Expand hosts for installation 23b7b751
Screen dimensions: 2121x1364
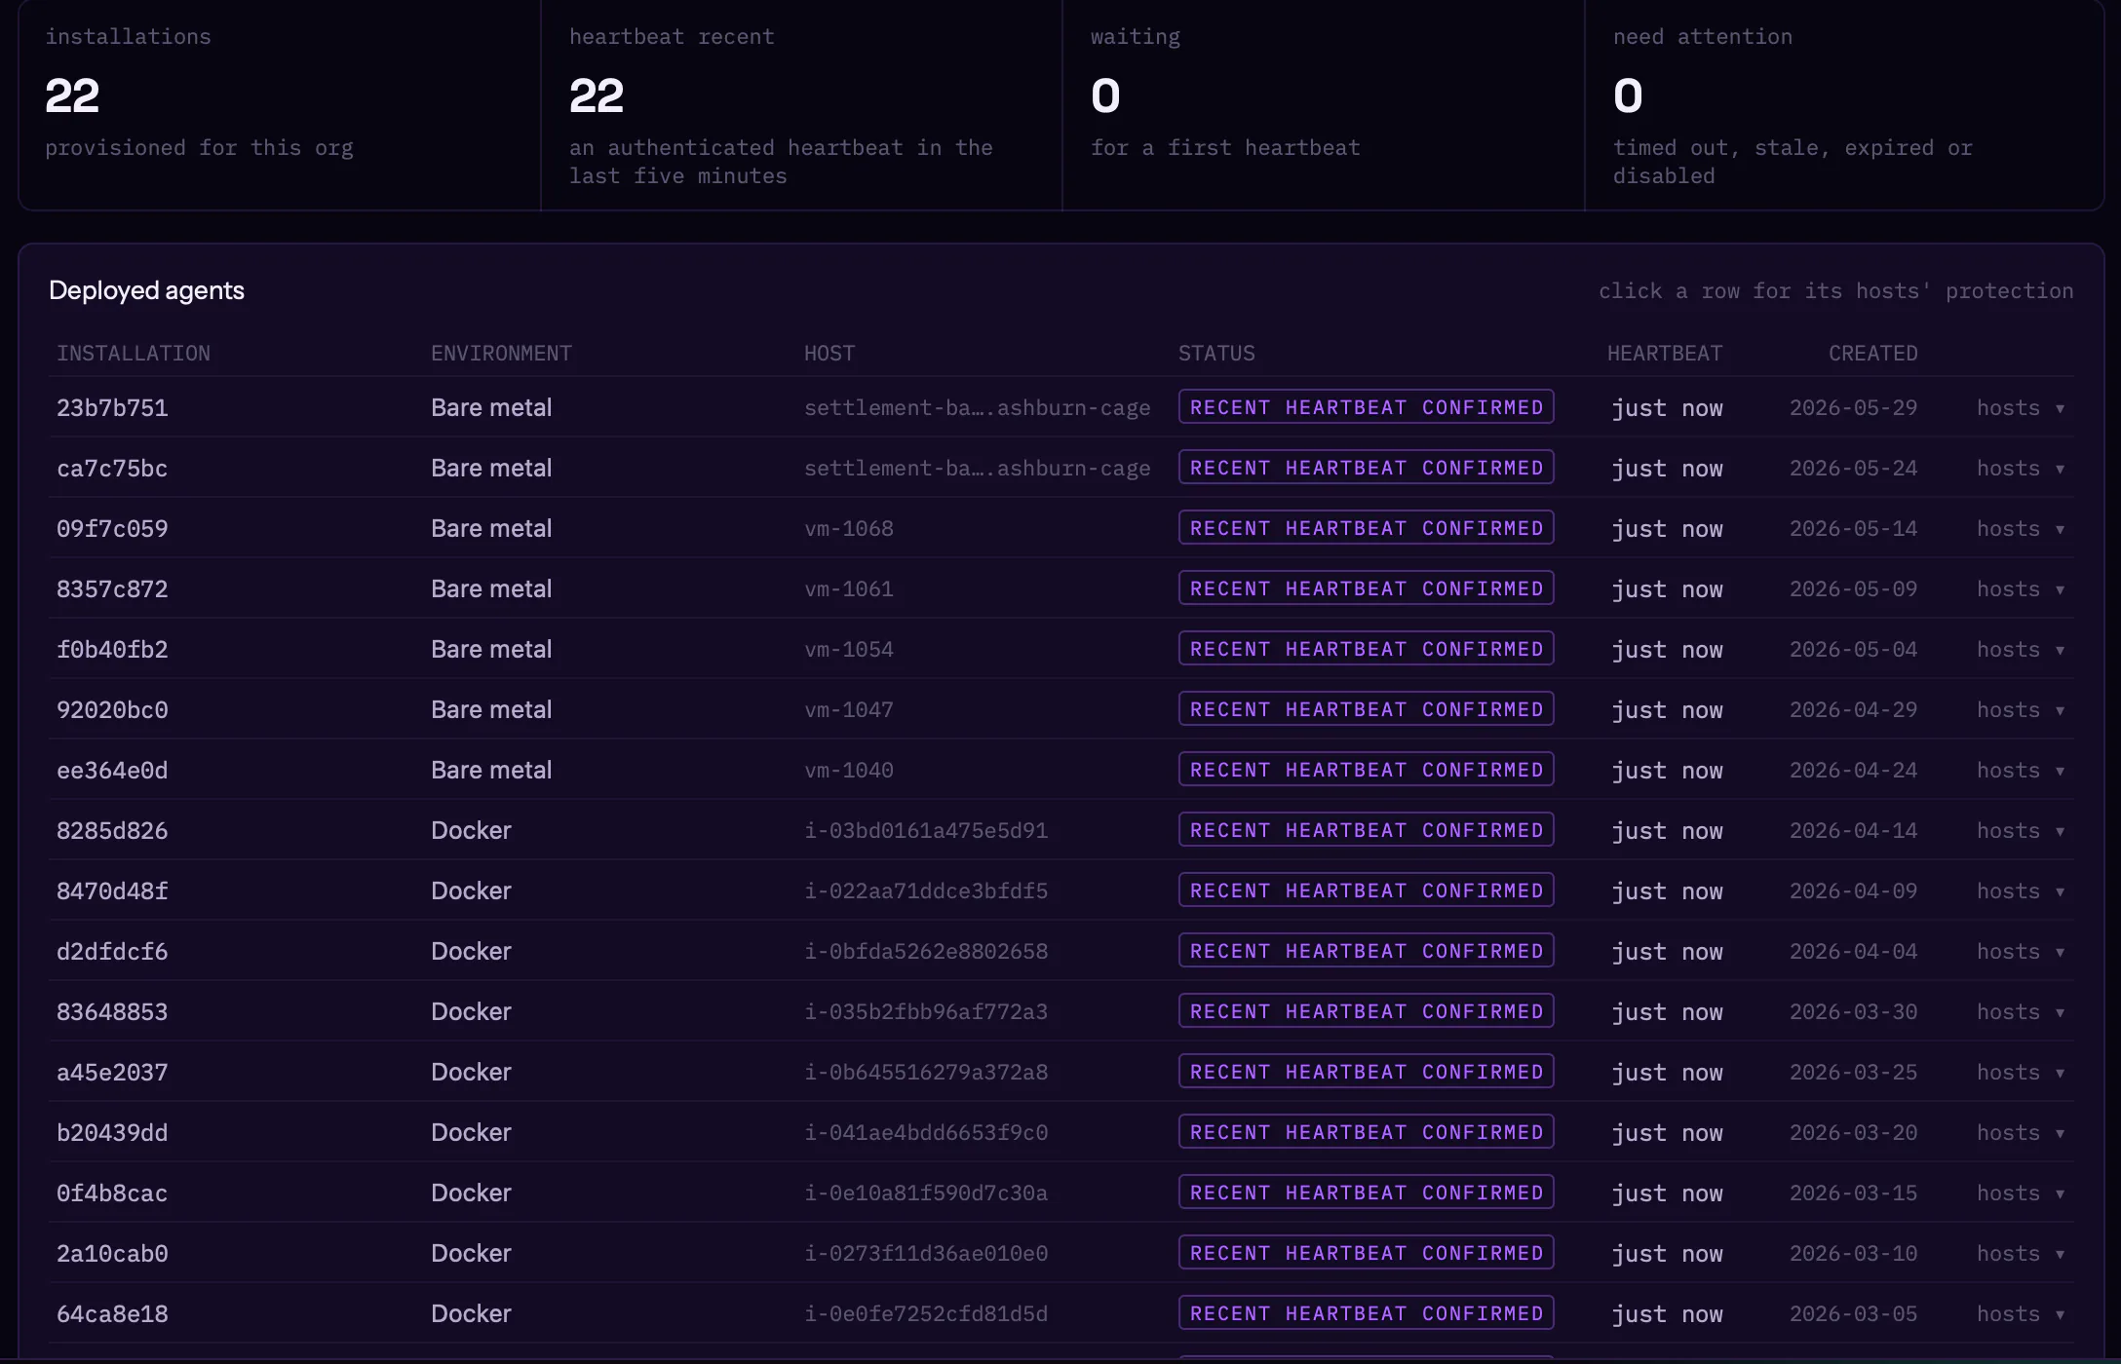[x=2021, y=408]
